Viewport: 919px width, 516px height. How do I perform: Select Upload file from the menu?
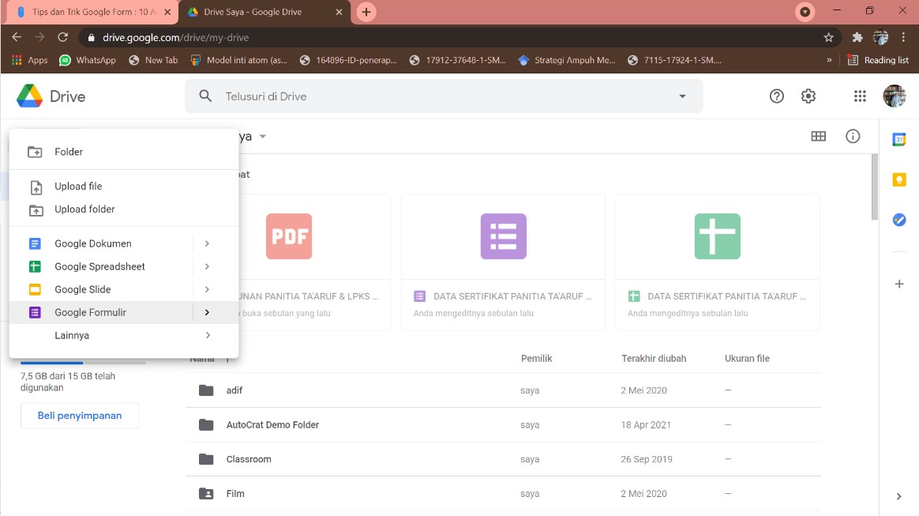78,186
